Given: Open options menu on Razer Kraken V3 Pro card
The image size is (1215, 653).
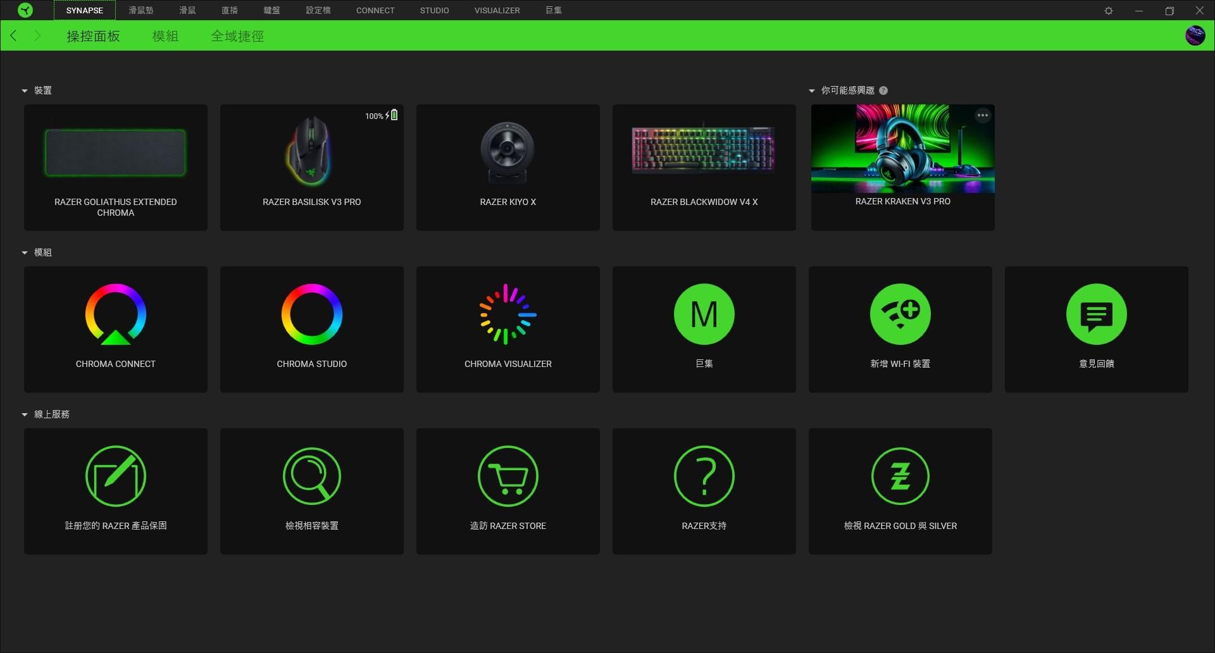Looking at the screenshot, I should pyautogui.click(x=982, y=115).
